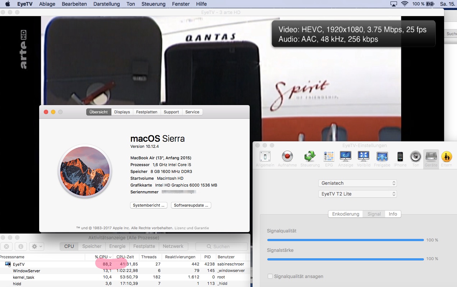Open the Apple menu
The width and height of the screenshot is (457, 287).
(8, 4)
